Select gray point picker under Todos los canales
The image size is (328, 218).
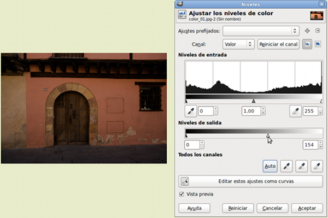[301, 166]
